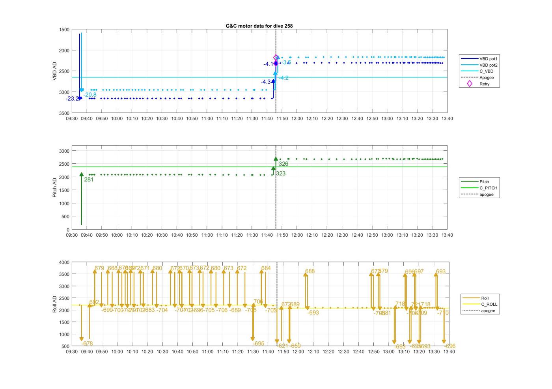Click the '-23.2' VBD data label

(72, 99)
